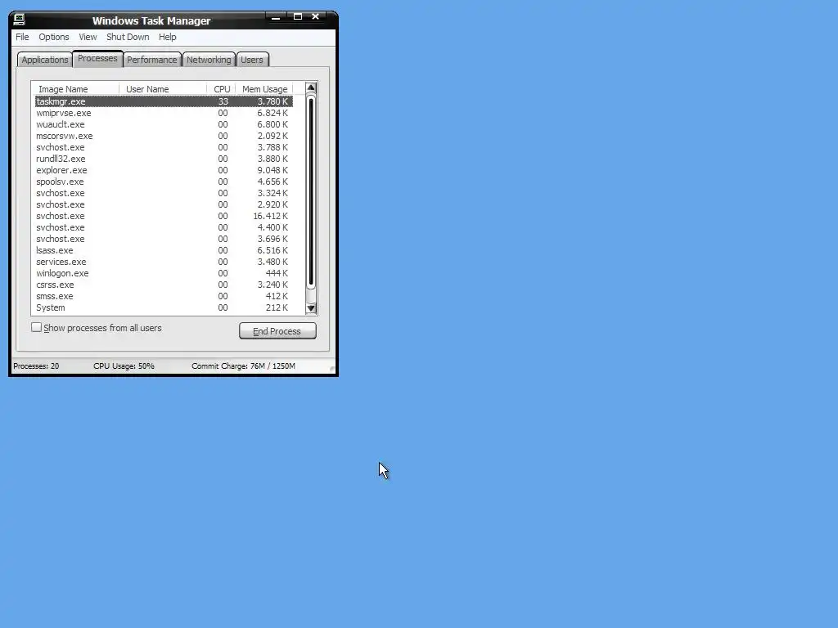
Task: Select the winlogon.exe process
Action: point(164,273)
